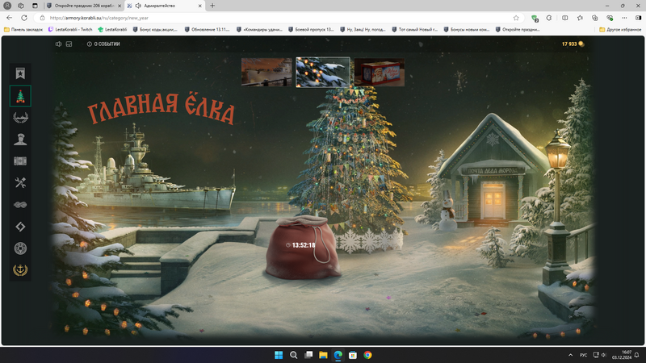Open the crossed wrench tools category icon
646x363 pixels.
point(20,183)
